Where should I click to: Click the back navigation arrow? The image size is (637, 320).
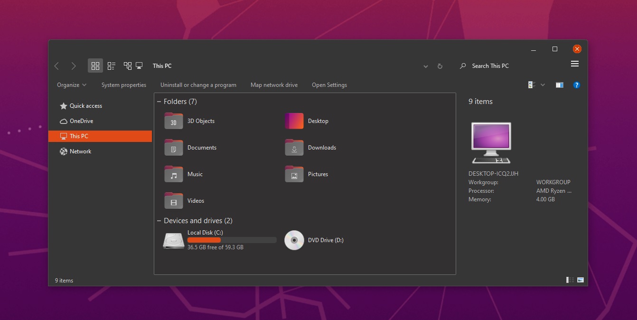(x=56, y=66)
